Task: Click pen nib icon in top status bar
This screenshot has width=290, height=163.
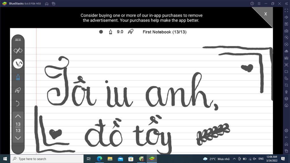Action: (x=110, y=32)
